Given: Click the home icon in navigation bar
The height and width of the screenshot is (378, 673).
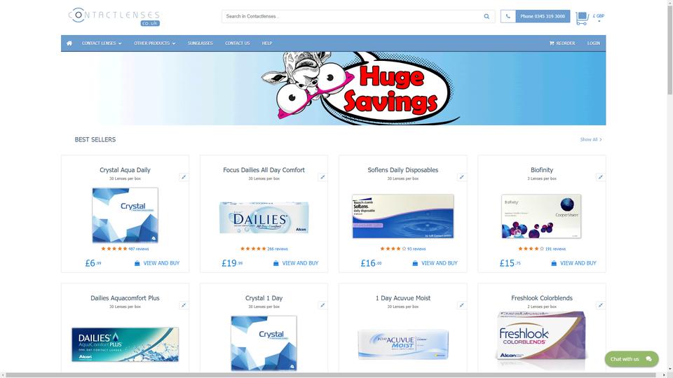Looking at the screenshot, I should pos(69,43).
